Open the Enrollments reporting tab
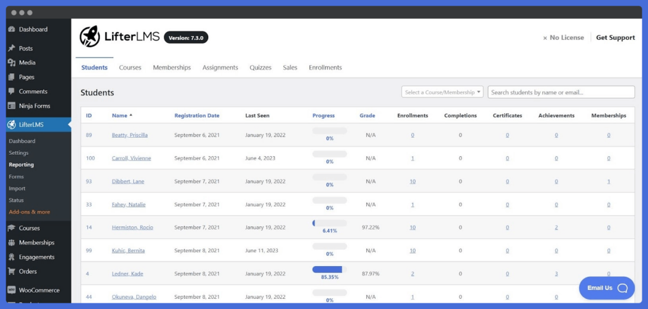 coord(325,68)
